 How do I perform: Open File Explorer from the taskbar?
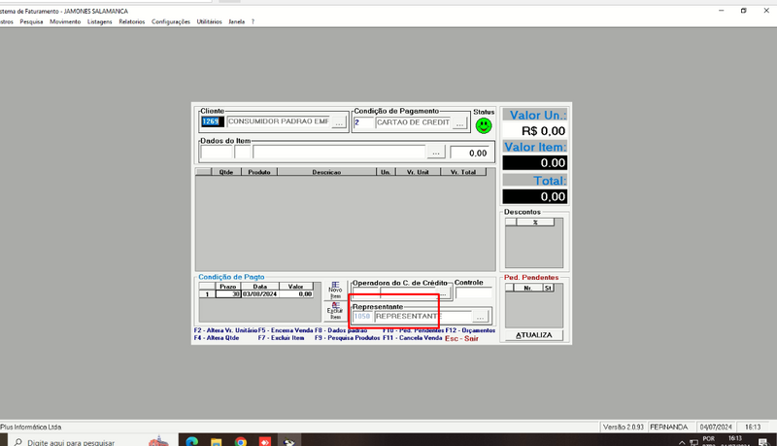(x=216, y=441)
